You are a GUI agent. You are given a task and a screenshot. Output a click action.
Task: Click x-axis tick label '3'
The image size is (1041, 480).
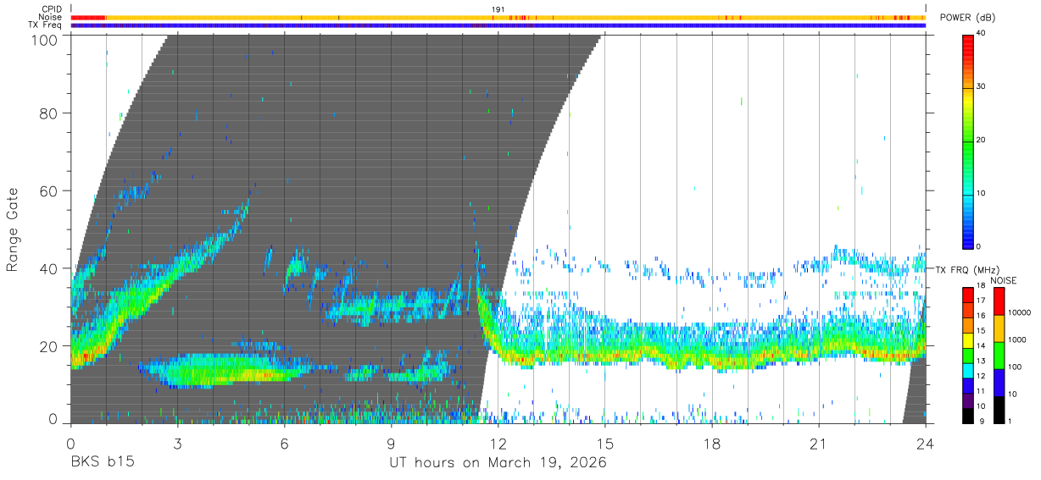(x=177, y=444)
